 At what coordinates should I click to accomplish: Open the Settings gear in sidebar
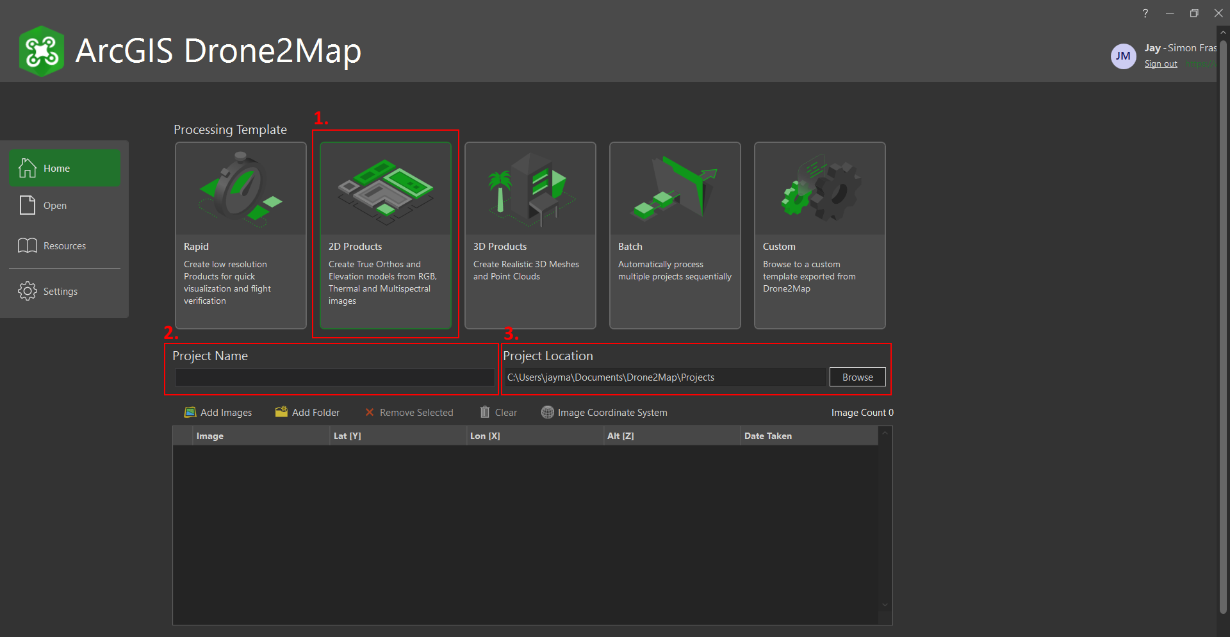click(x=28, y=291)
